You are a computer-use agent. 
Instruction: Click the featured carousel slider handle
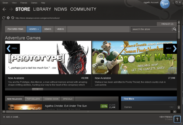pos(38,89)
